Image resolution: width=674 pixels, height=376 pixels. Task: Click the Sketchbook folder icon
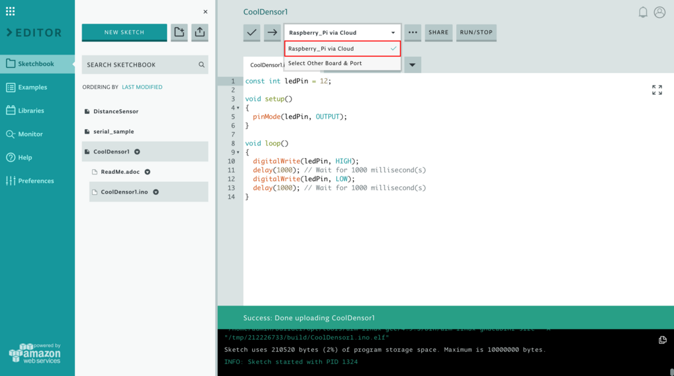(11, 64)
